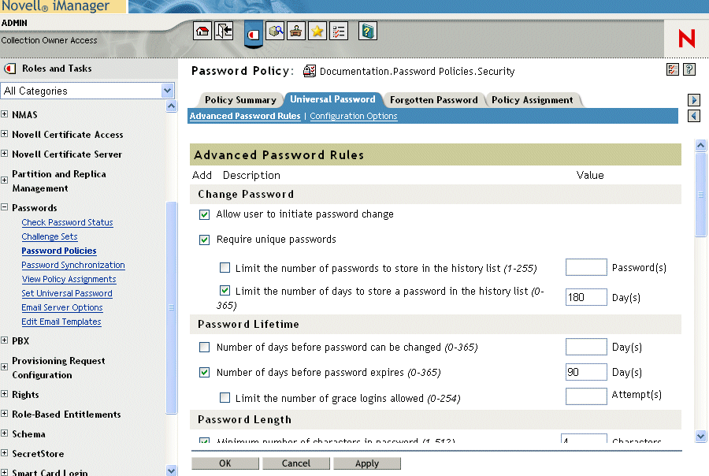Open the Forgotten Password tab
The height and width of the screenshot is (476, 709).
coord(433,100)
